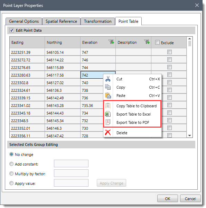Click the Northing column header

click(63, 42)
